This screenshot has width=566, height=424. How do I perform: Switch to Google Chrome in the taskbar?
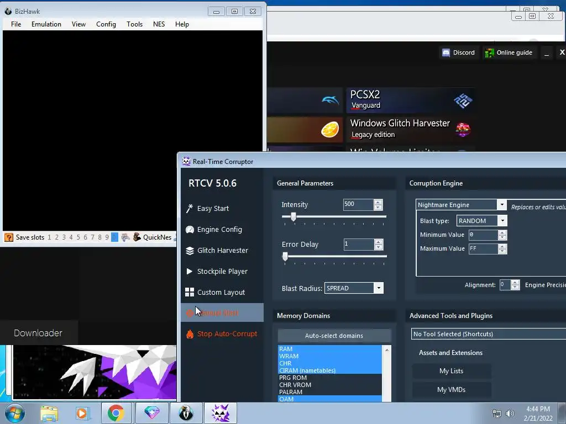116,413
